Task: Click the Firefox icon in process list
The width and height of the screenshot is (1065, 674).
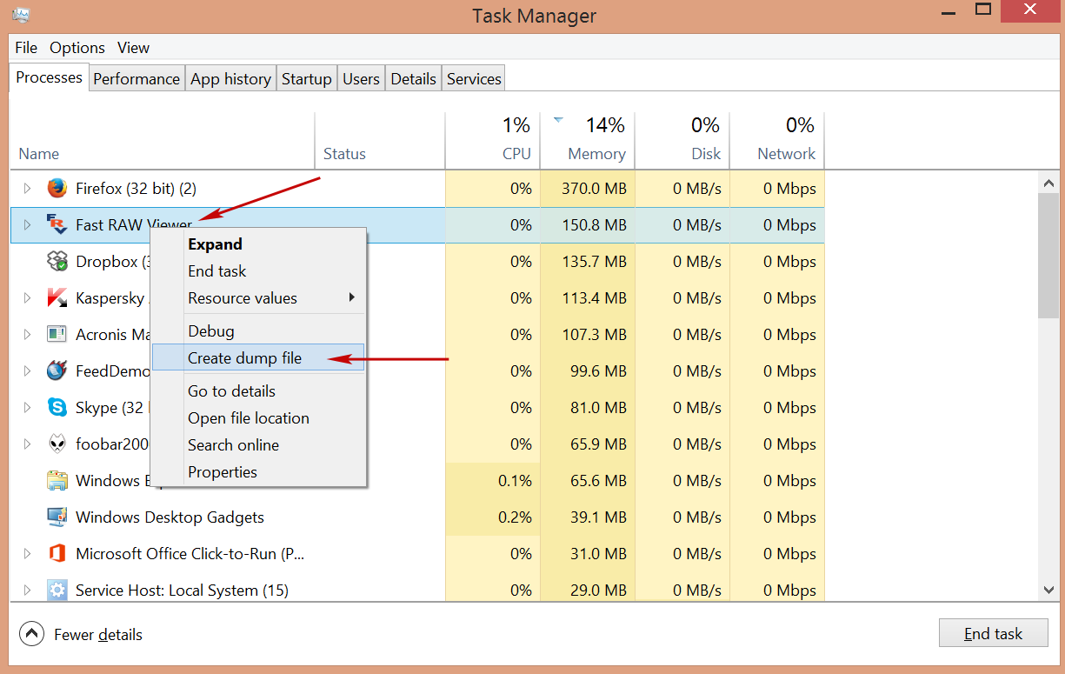Action: point(57,189)
